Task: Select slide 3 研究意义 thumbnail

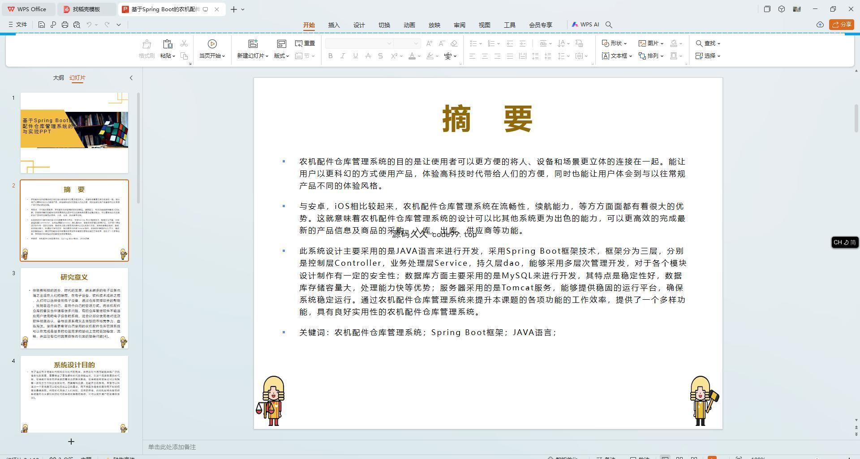Action: [74, 308]
